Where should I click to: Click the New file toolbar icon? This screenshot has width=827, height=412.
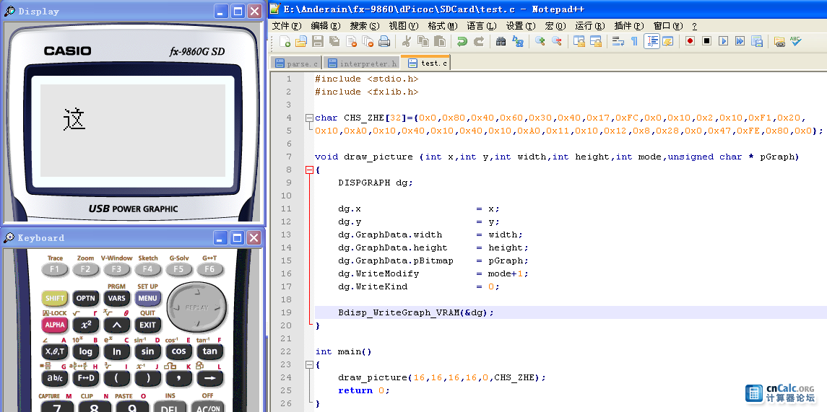(x=285, y=41)
